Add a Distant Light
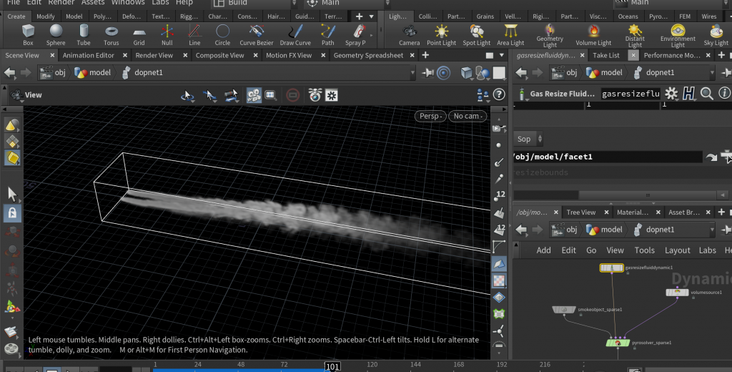Image resolution: width=732 pixels, height=372 pixels. 635,36
